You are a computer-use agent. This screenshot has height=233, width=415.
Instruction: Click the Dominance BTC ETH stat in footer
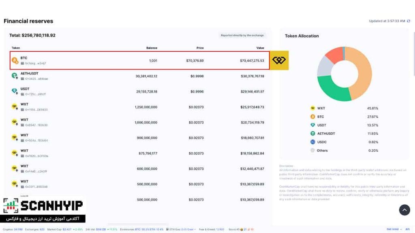point(141,229)
